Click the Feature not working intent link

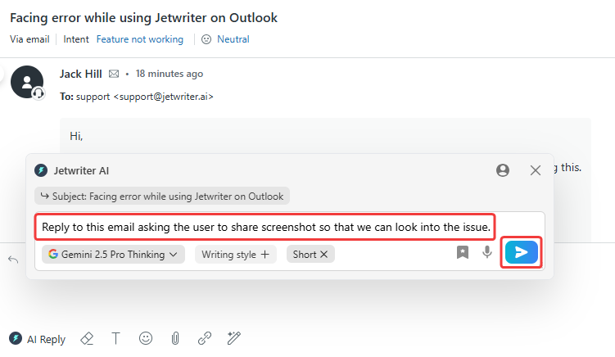point(139,38)
